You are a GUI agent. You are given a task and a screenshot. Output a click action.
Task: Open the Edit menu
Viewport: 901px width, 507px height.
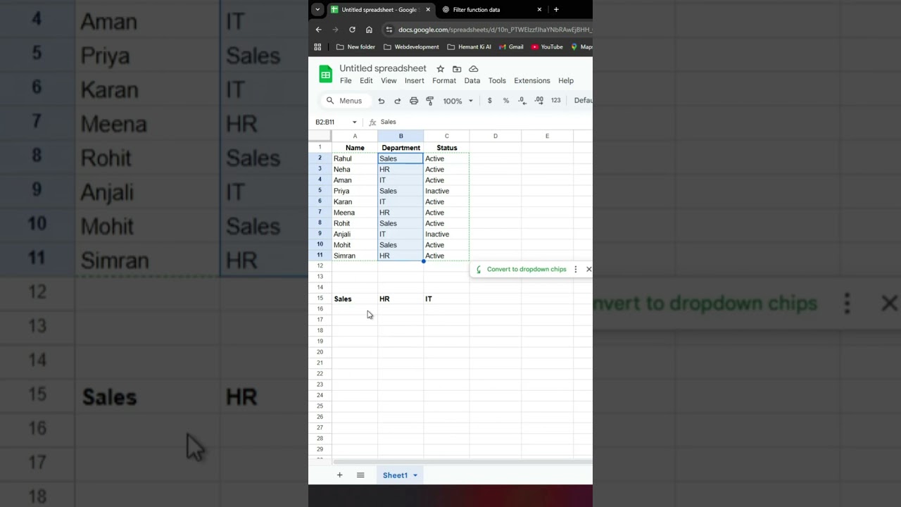pos(366,81)
